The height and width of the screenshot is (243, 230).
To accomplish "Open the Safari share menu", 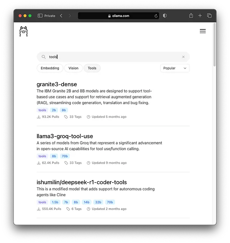I will [x=191, y=16].
